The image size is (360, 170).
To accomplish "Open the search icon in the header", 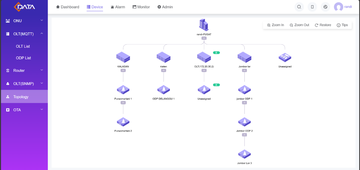I will tap(299, 7).
